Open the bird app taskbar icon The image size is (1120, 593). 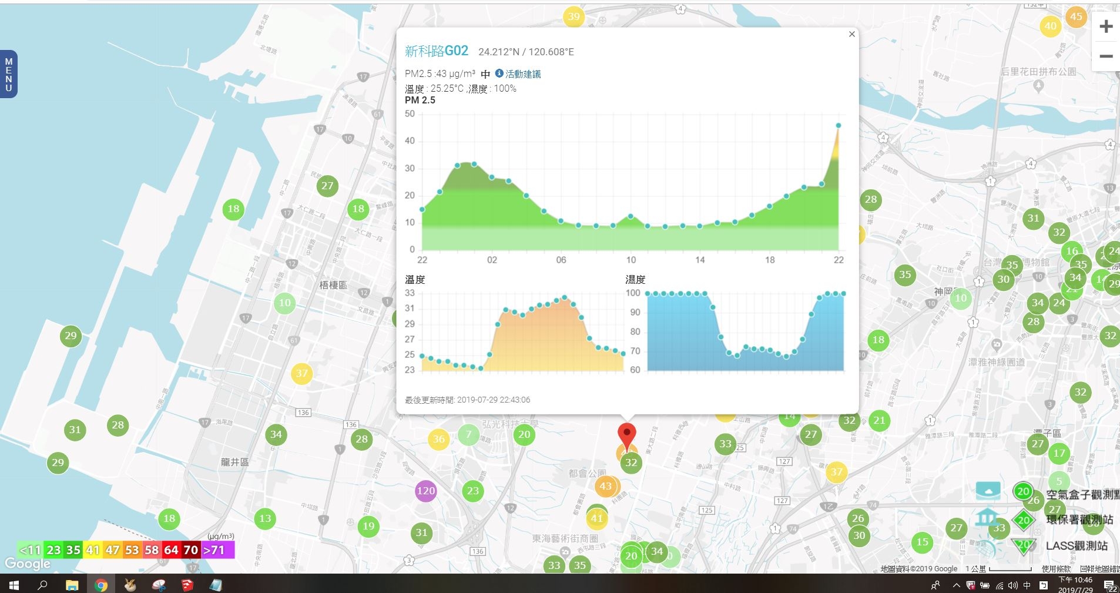pyautogui.click(x=130, y=585)
